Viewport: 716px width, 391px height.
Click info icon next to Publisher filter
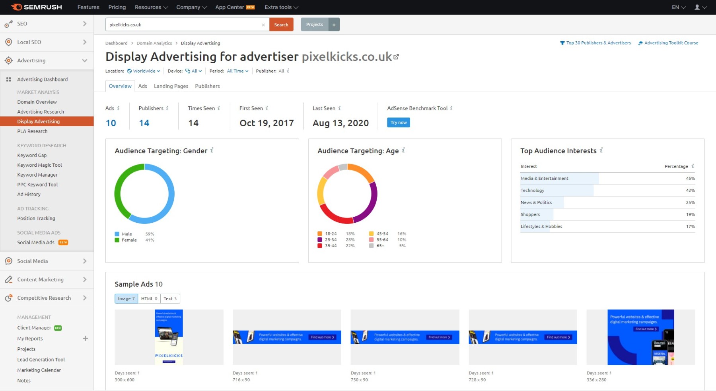click(288, 71)
